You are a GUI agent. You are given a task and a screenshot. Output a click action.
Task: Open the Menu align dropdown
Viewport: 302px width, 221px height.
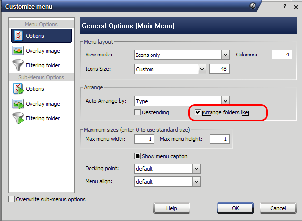pyautogui.click(x=196, y=182)
